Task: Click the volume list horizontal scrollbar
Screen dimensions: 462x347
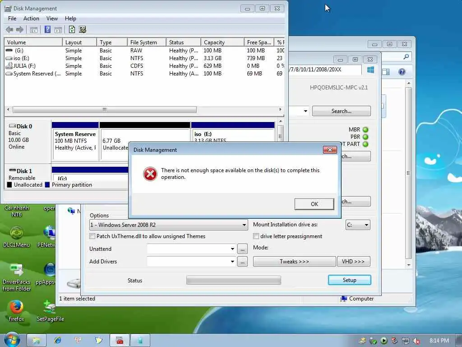Action: (x=105, y=109)
